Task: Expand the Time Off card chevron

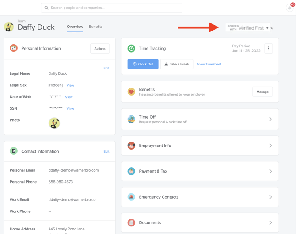Action: pyautogui.click(x=271, y=119)
